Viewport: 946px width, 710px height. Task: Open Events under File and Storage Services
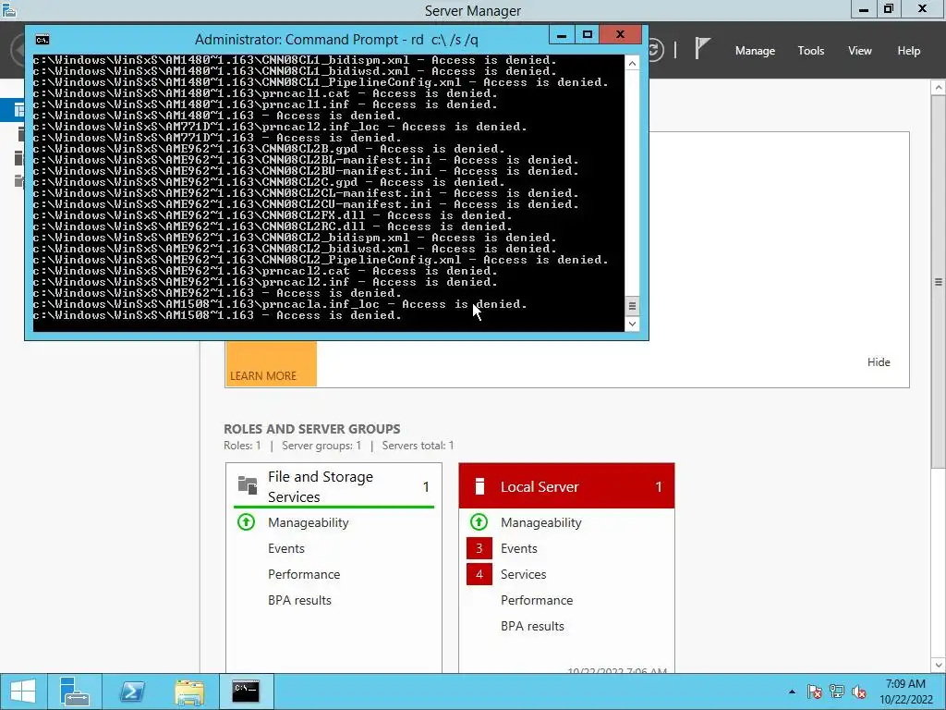[x=286, y=549]
